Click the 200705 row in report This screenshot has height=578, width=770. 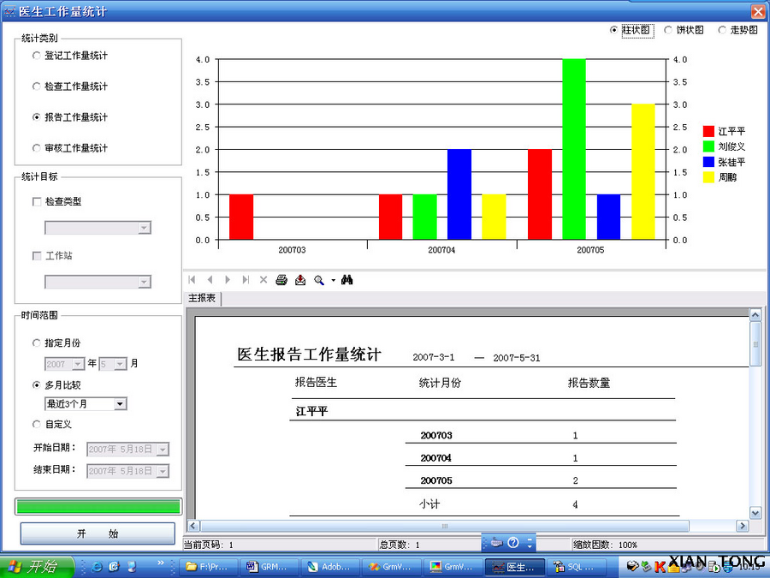point(541,480)
